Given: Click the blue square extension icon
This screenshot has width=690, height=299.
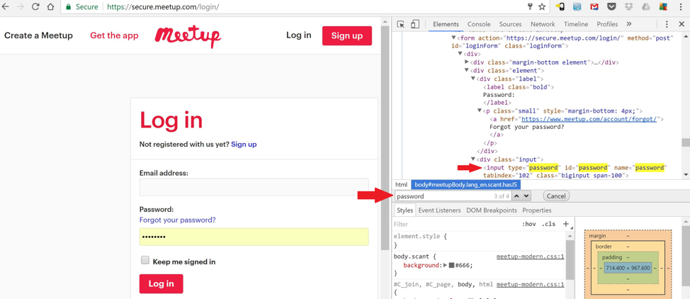Looking at the screenshot, I should click(x=578, y=6).
